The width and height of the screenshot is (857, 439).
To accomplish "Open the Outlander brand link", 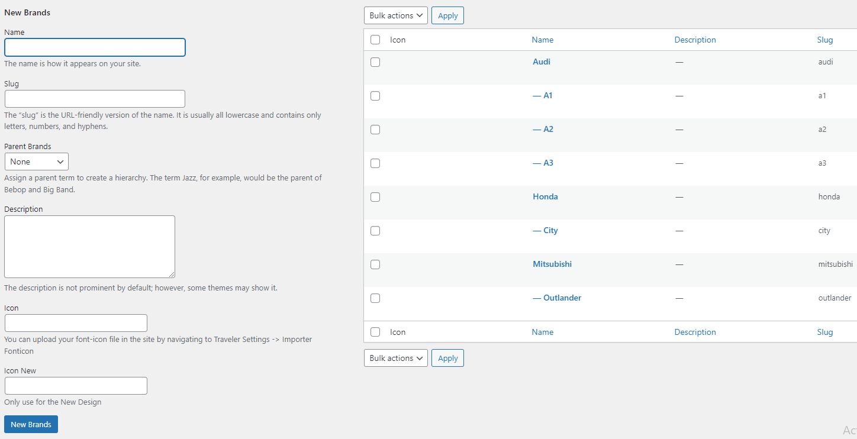I will pos(557,298).
